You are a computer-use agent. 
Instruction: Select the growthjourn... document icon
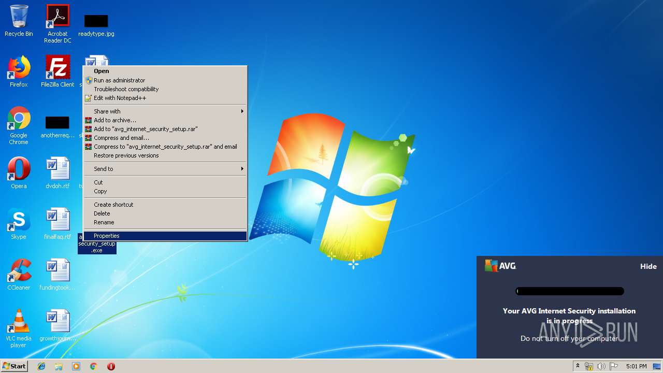coord(57,325)
